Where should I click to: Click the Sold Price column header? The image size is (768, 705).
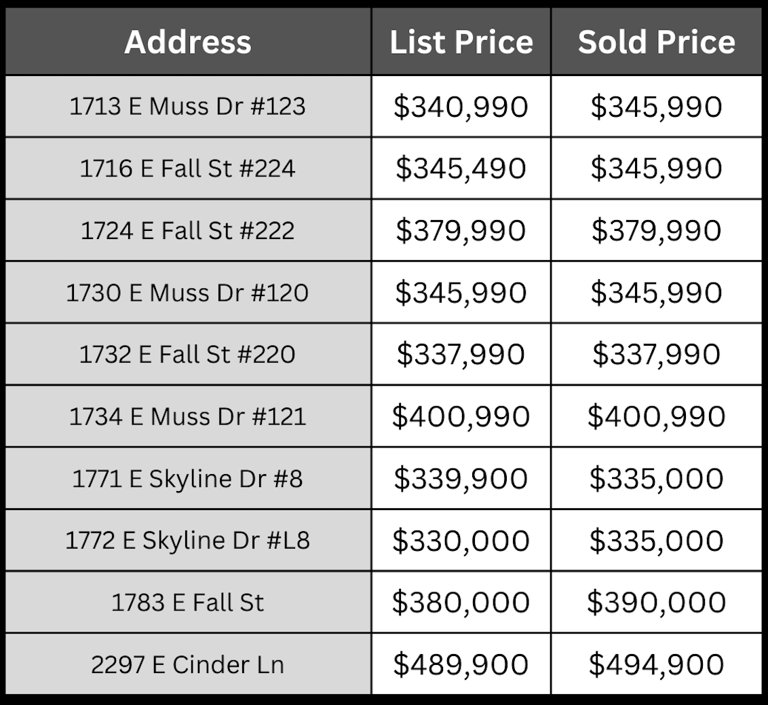pos(656,42)
